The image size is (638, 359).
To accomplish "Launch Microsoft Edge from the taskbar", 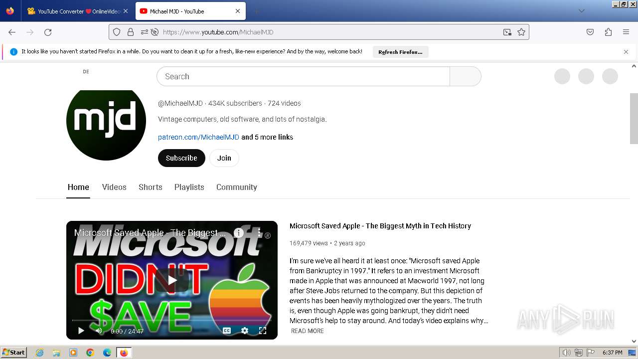I will [x=107, y=353].
